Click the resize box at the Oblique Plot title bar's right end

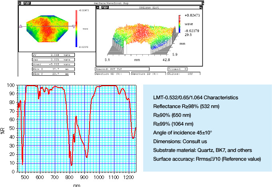(200, 7)
